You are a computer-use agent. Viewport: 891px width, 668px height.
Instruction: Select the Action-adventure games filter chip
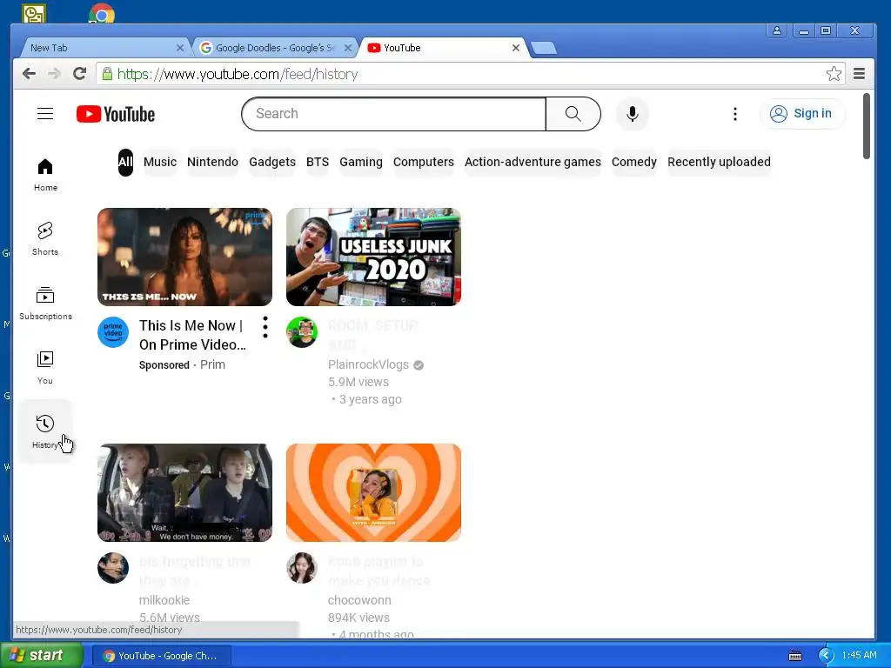click(x=533, y=162)
